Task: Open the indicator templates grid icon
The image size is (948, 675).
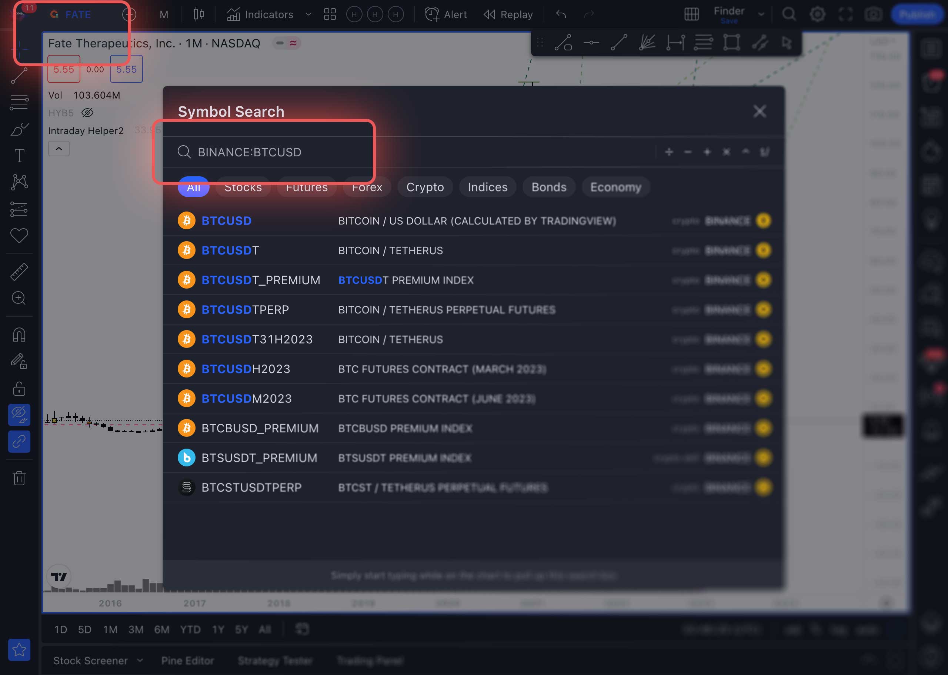Action: click(x=330, y=14)
